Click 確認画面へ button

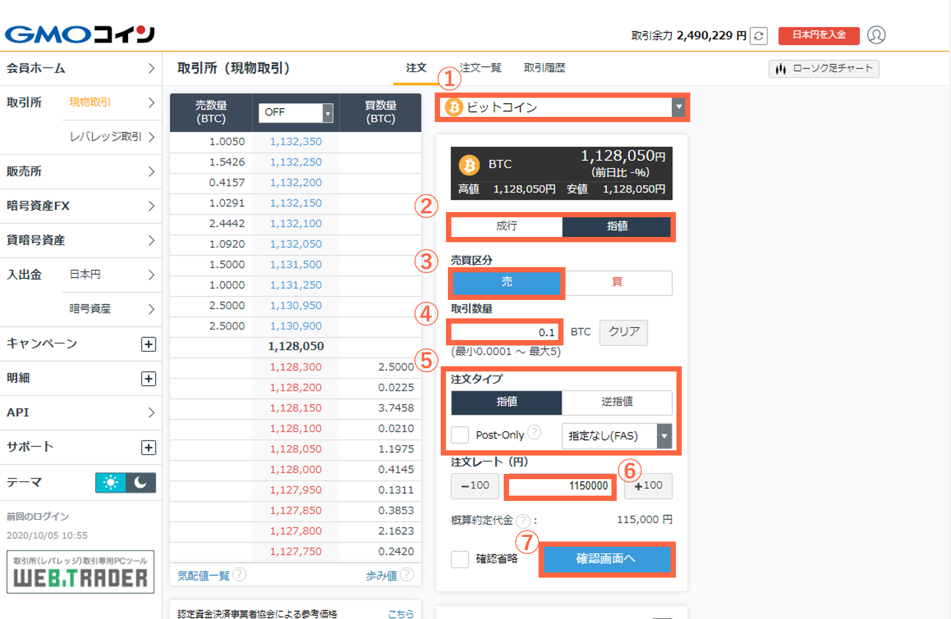(x=606, y=559)
